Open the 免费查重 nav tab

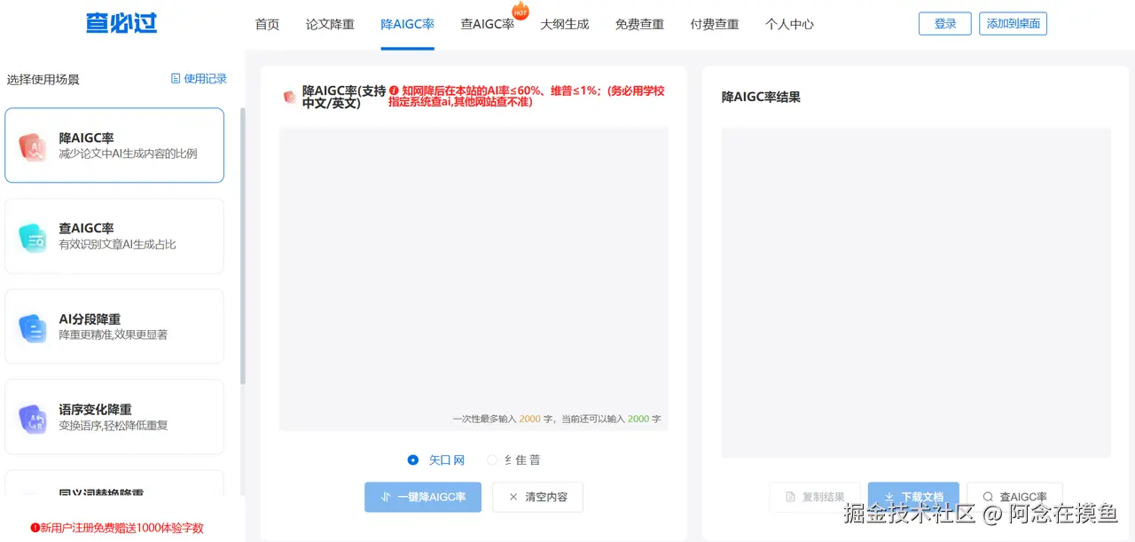pyautogui.click(x=639, y=25)
